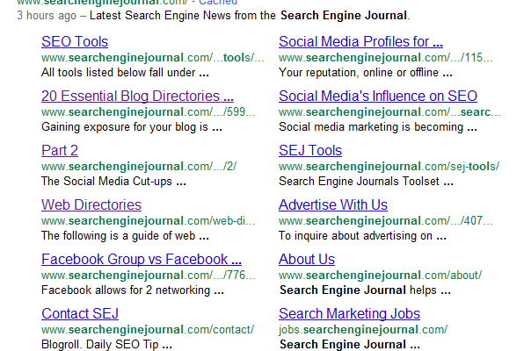Click the URL text ending in 'com/.../2/'
This screenshot has width=531, height=351.
pyautogui.click(x=139, y=167)
